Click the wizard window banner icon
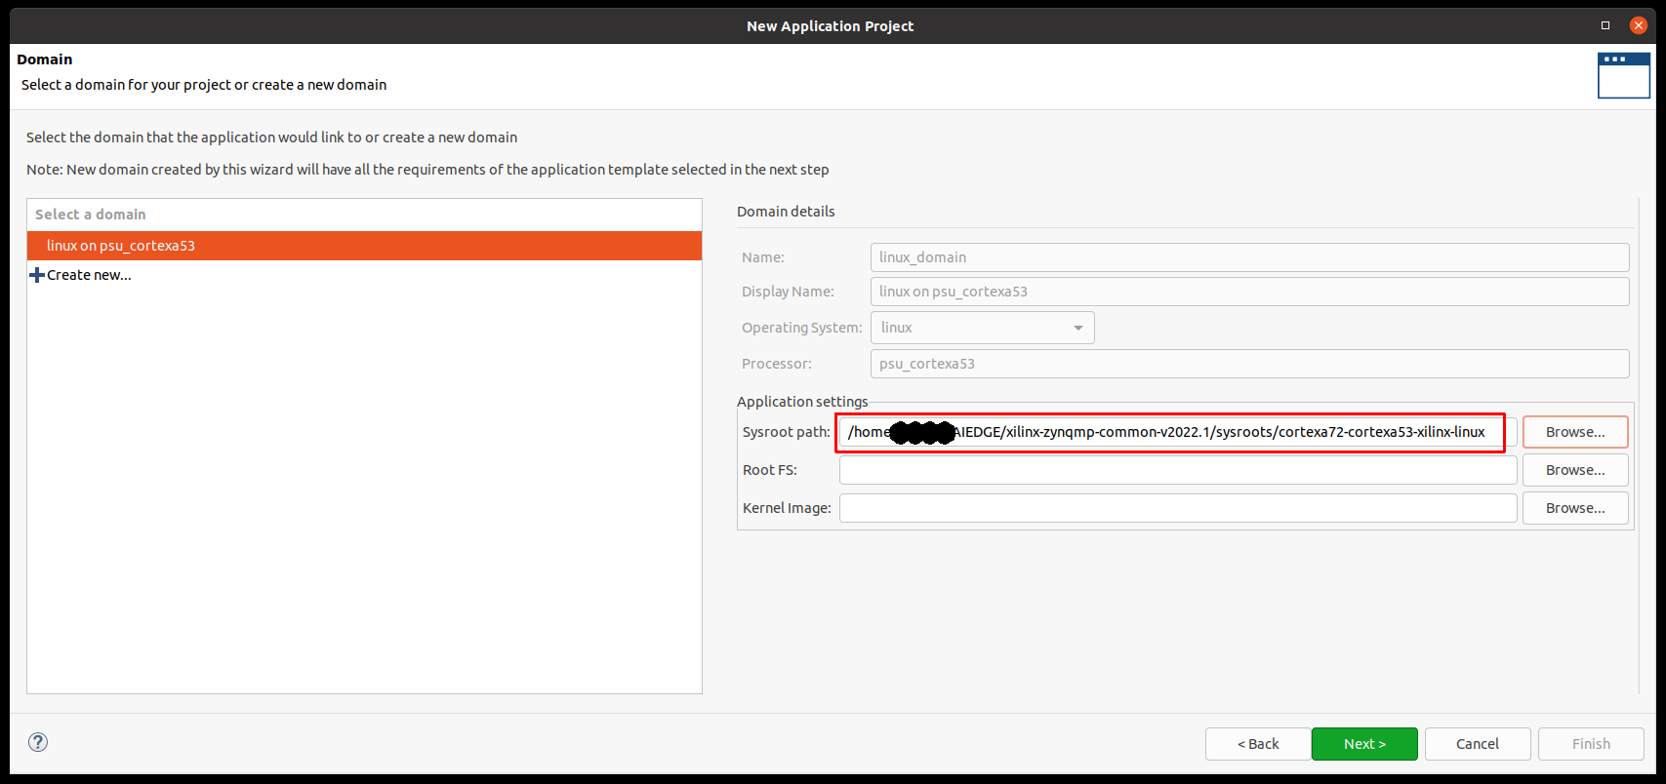This screenshot has width=1666, height=784. [x=1623, y=75]
